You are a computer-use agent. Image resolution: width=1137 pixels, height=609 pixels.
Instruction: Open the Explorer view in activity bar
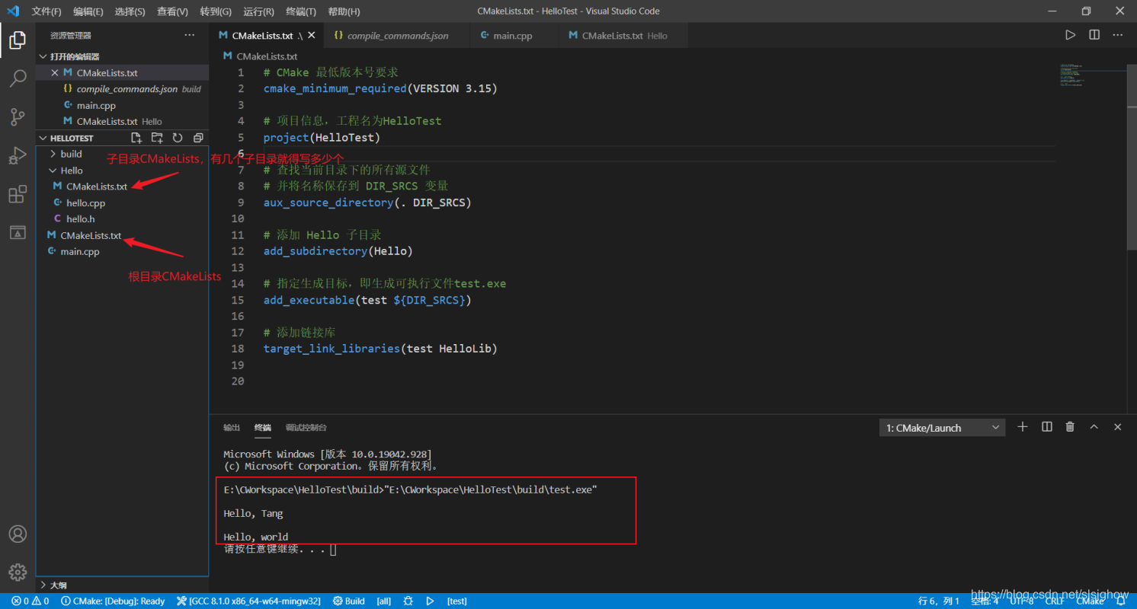[18, 40]
